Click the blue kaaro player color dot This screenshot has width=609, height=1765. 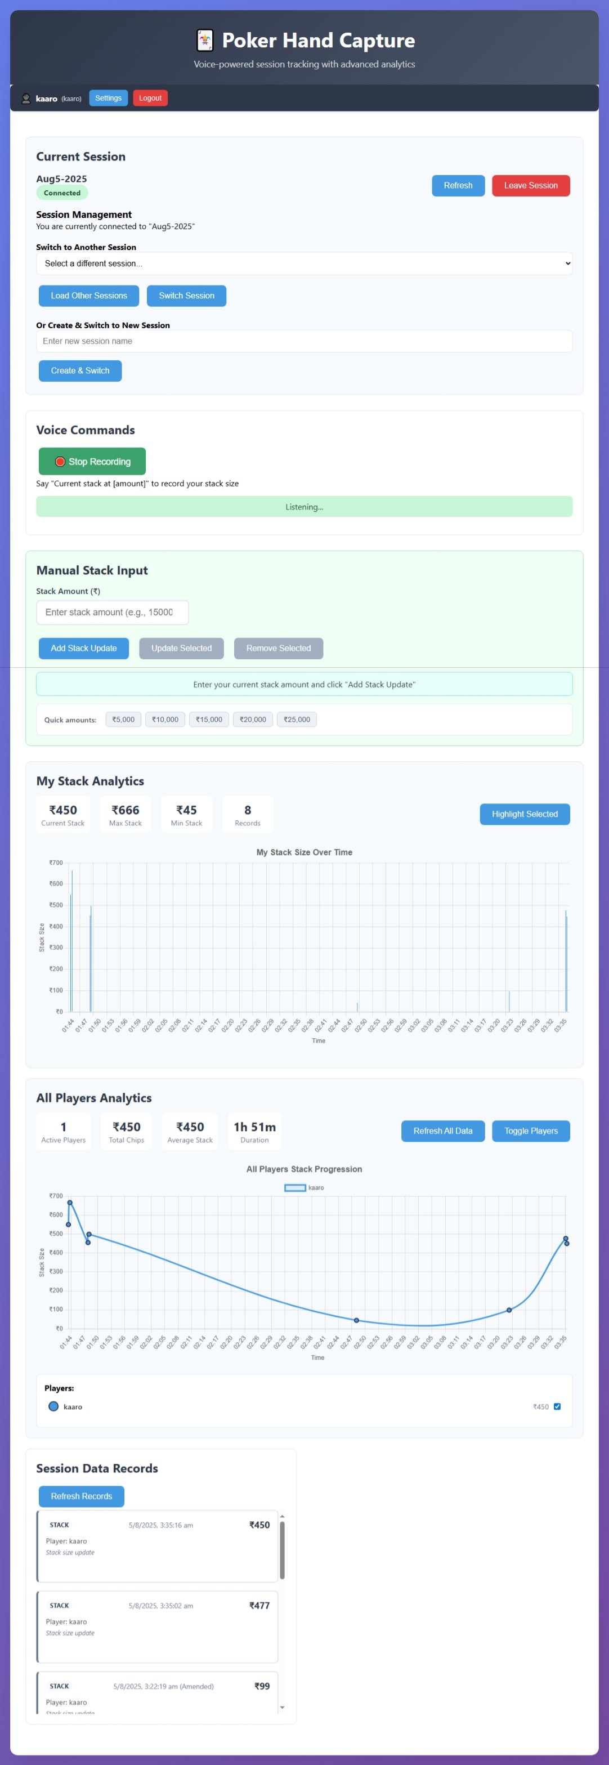pos(53,1407)
